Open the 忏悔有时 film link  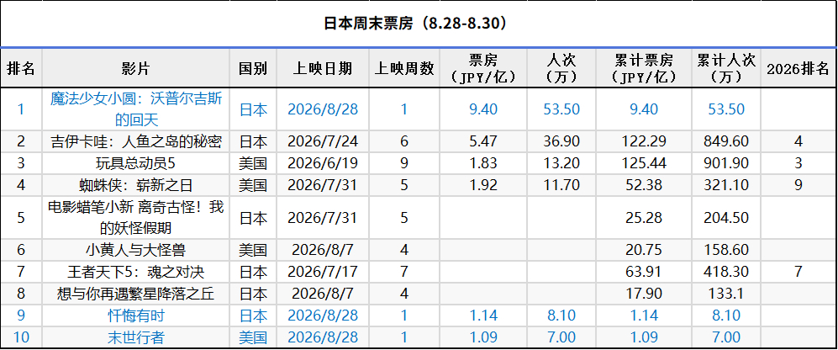coord(136,316)
